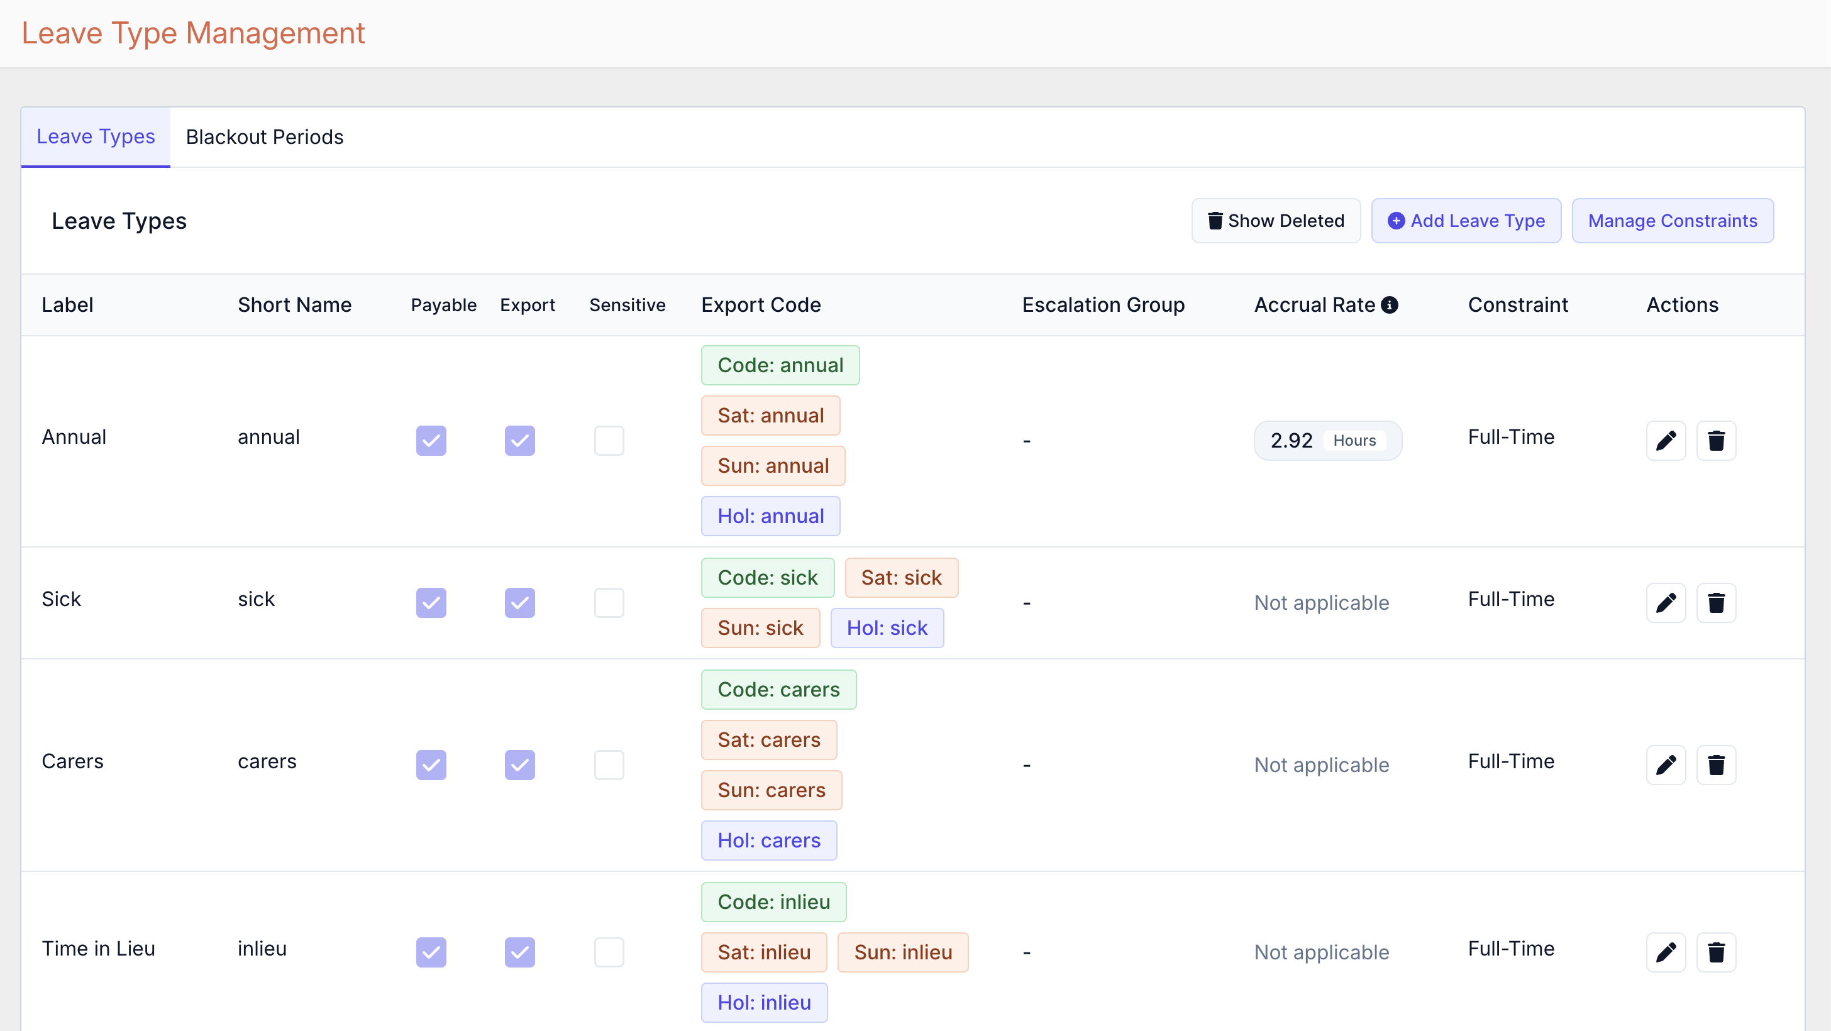1831x1031 pixels.
Task: Enable Sensitive checkbox for Time in Lieu
Action: pyautogui.click(x=609, y=952)
